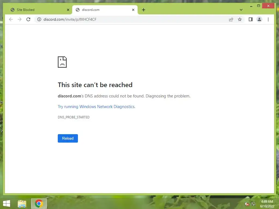This screenshot has height=209, width=279.
Task: Click the blue Reload button
Action: (x=68, y=138)
